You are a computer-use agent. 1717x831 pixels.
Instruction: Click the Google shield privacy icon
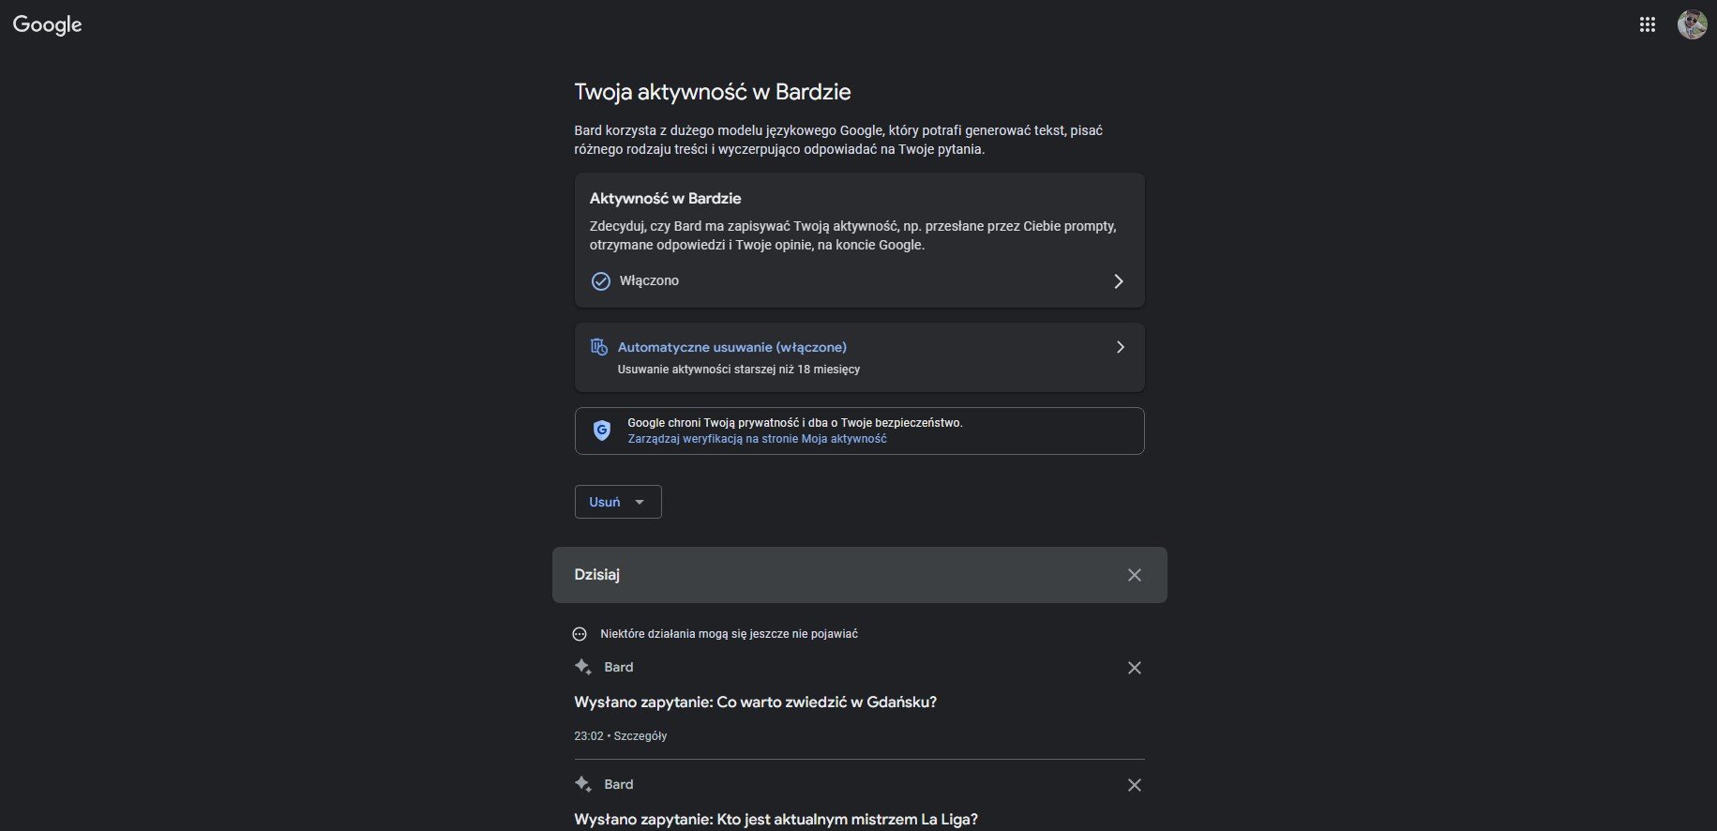point(602,431)
